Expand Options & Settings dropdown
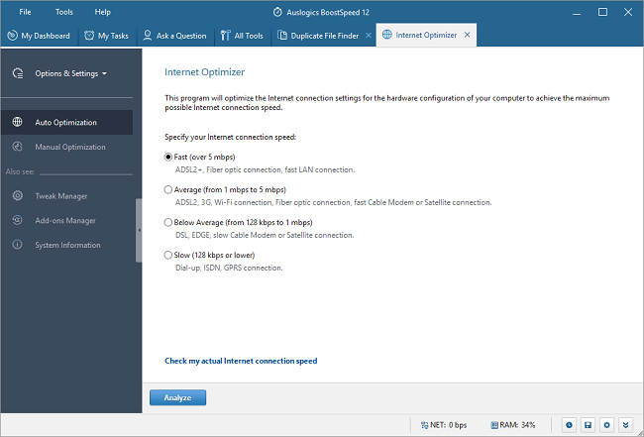Image resolution: width=644 pixels, height=437 pixels. [70, 73]
